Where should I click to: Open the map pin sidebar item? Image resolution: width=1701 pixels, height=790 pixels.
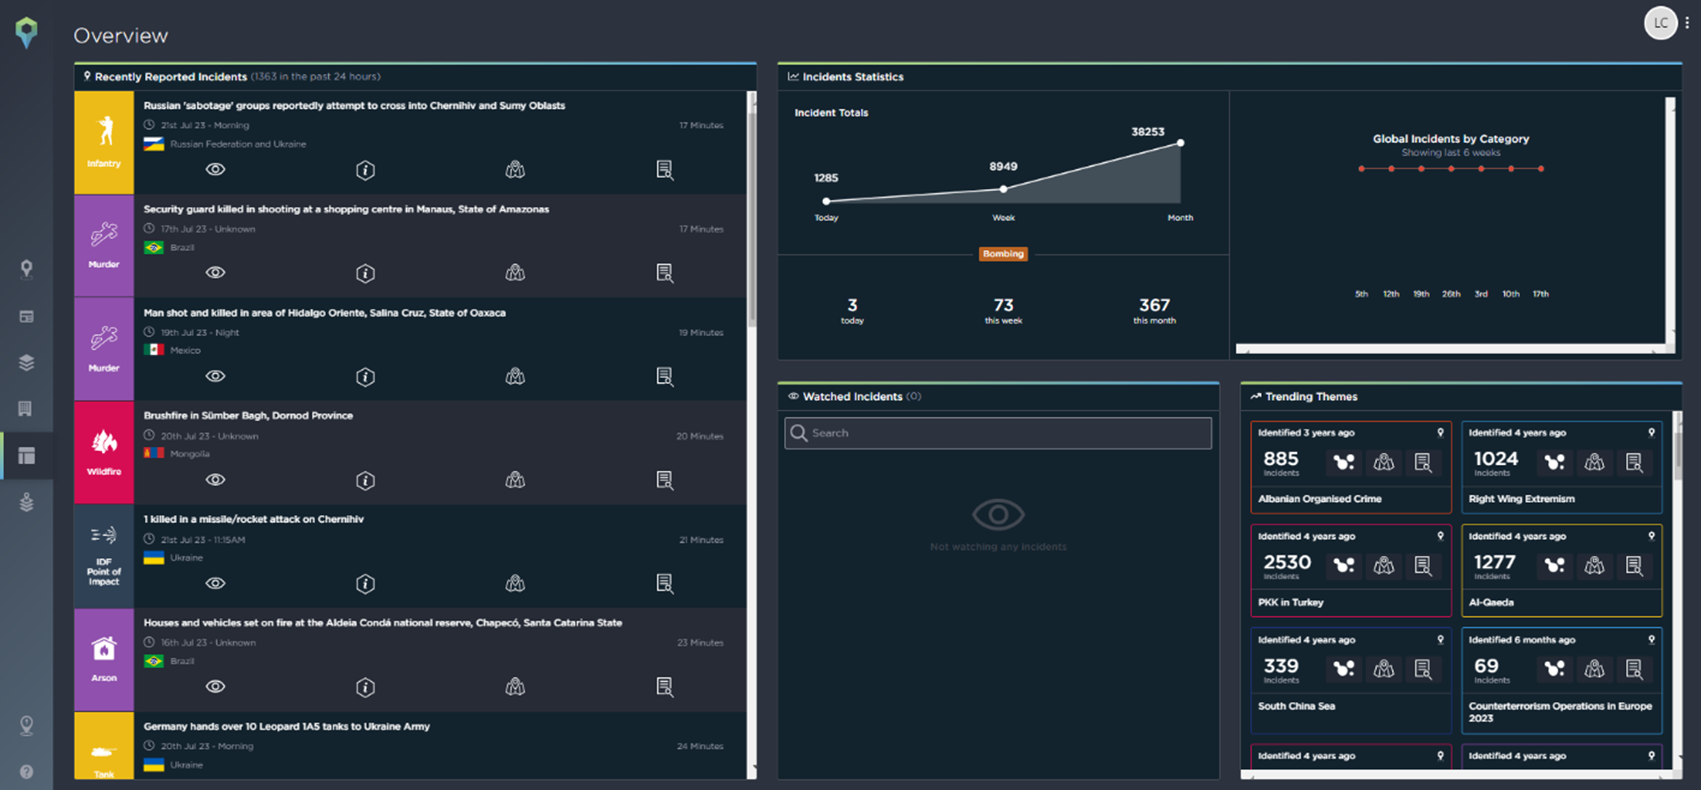[x=27, y=269]
